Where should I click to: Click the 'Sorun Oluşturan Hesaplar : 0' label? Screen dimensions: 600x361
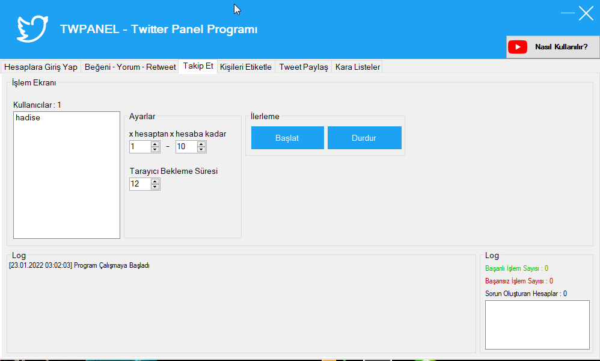pyautogui.click(x=526, y=294)
